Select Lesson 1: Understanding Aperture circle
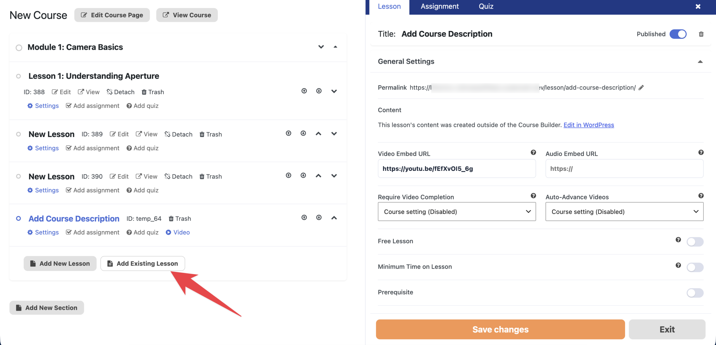716x345 pixels. pyautogui.click(x=18, y=76)
